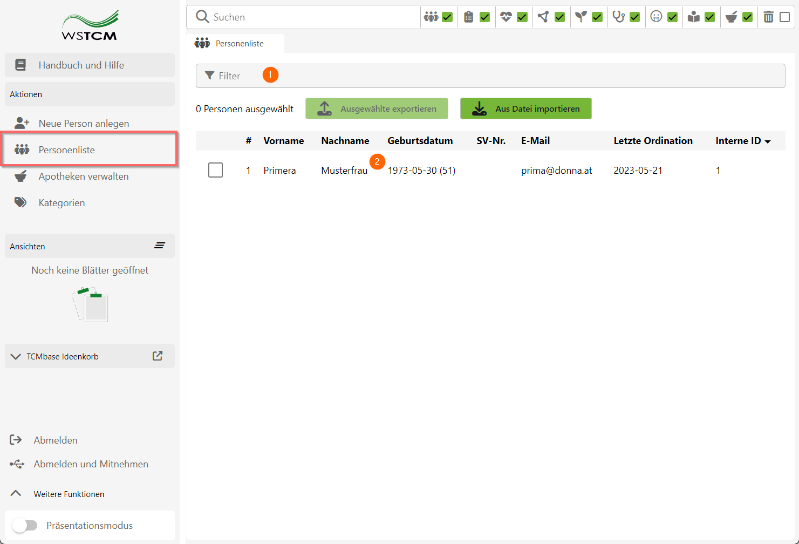The width and height of the screenshot is (799, 544).
Task: Click the clipboard icon in the search bar
Action: coord(468,17)
